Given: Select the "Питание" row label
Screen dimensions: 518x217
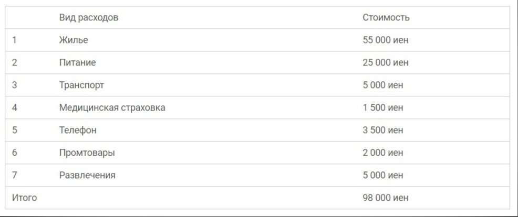Looking at the screenshot, I should (77, 62).
